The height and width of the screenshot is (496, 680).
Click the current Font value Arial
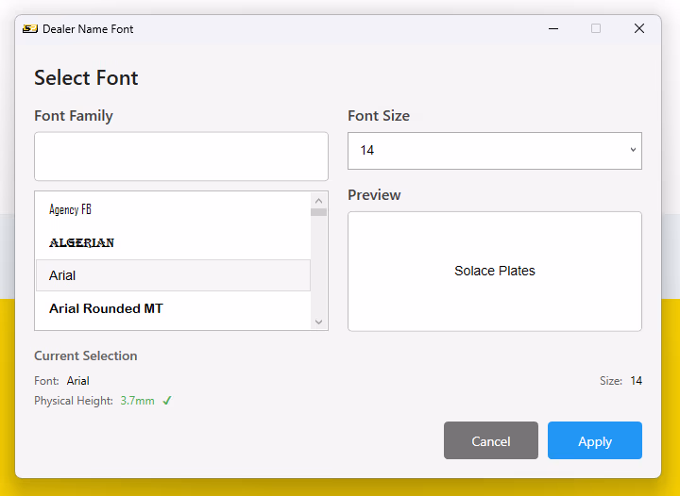click(x=78, y=381)
